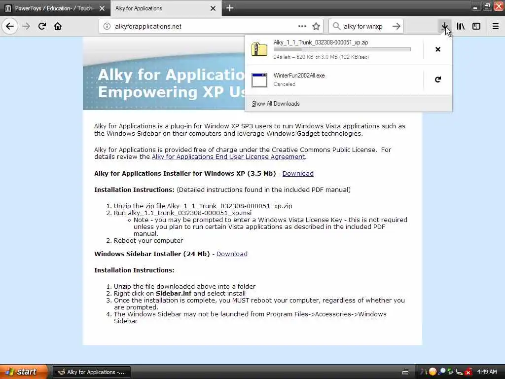Click the Reboot your computer step
The height and width of the screenshot is (379, 505).
click(148, 241)
